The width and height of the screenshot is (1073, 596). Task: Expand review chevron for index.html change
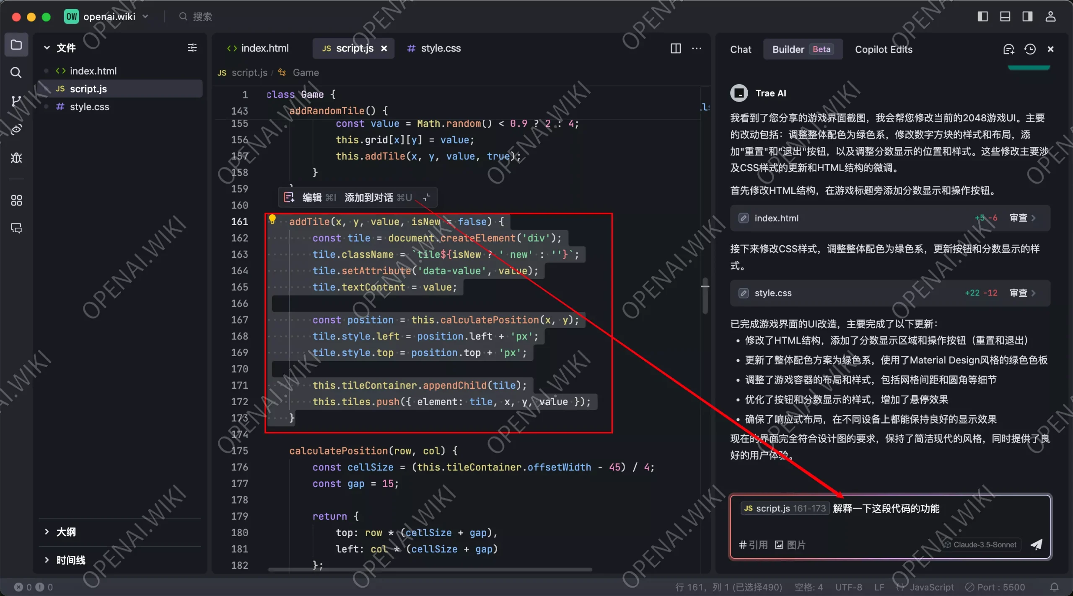[1034, 218]
